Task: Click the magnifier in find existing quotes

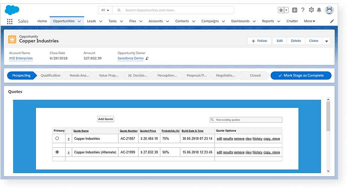Action: (x=212, y=120)
